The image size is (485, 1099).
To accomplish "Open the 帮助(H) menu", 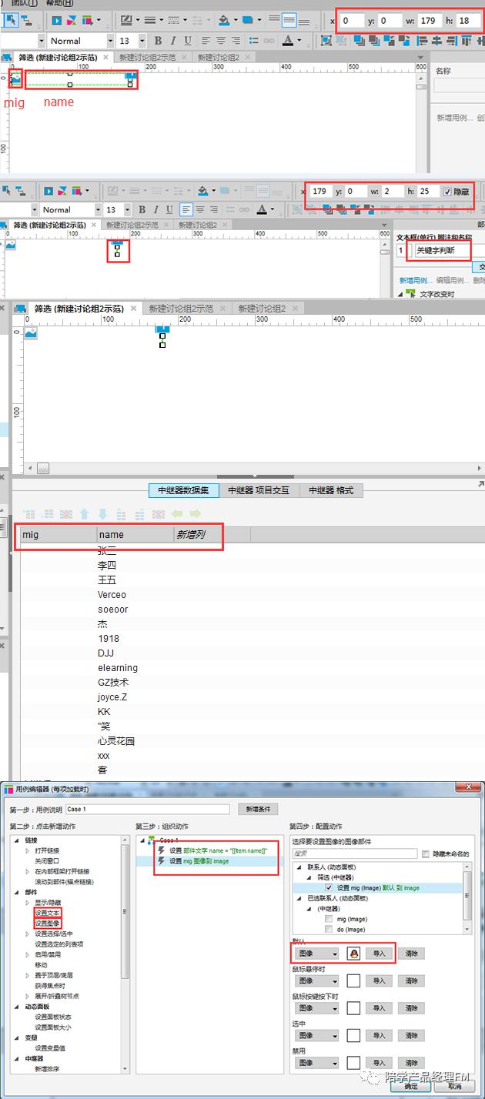I will pos(59,3).
